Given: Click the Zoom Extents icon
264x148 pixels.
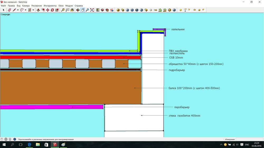Looking at the screenshot, I should coord(92,10).
